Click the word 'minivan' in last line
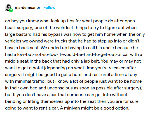Screen dimensions: 150x114 pos(72,108)
